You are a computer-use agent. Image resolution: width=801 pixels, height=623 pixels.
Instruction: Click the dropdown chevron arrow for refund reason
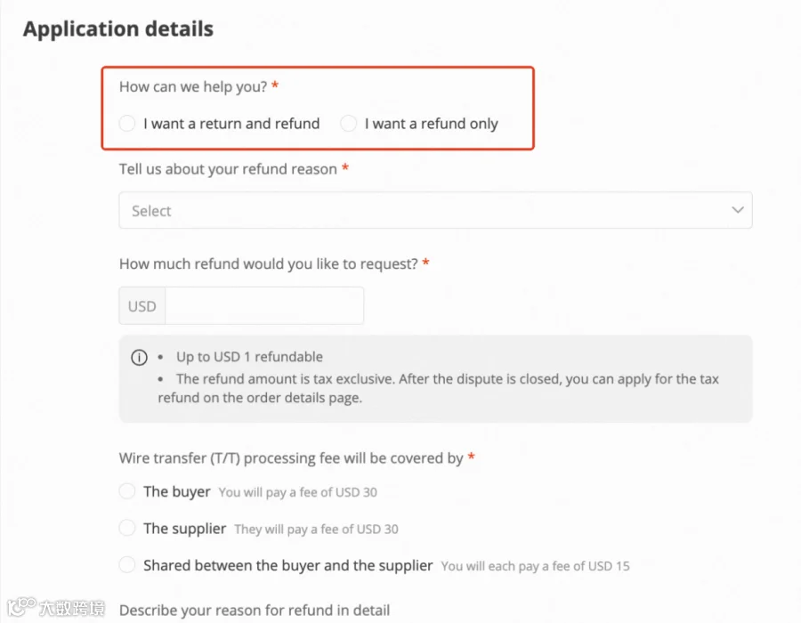[x=737, y=210]
